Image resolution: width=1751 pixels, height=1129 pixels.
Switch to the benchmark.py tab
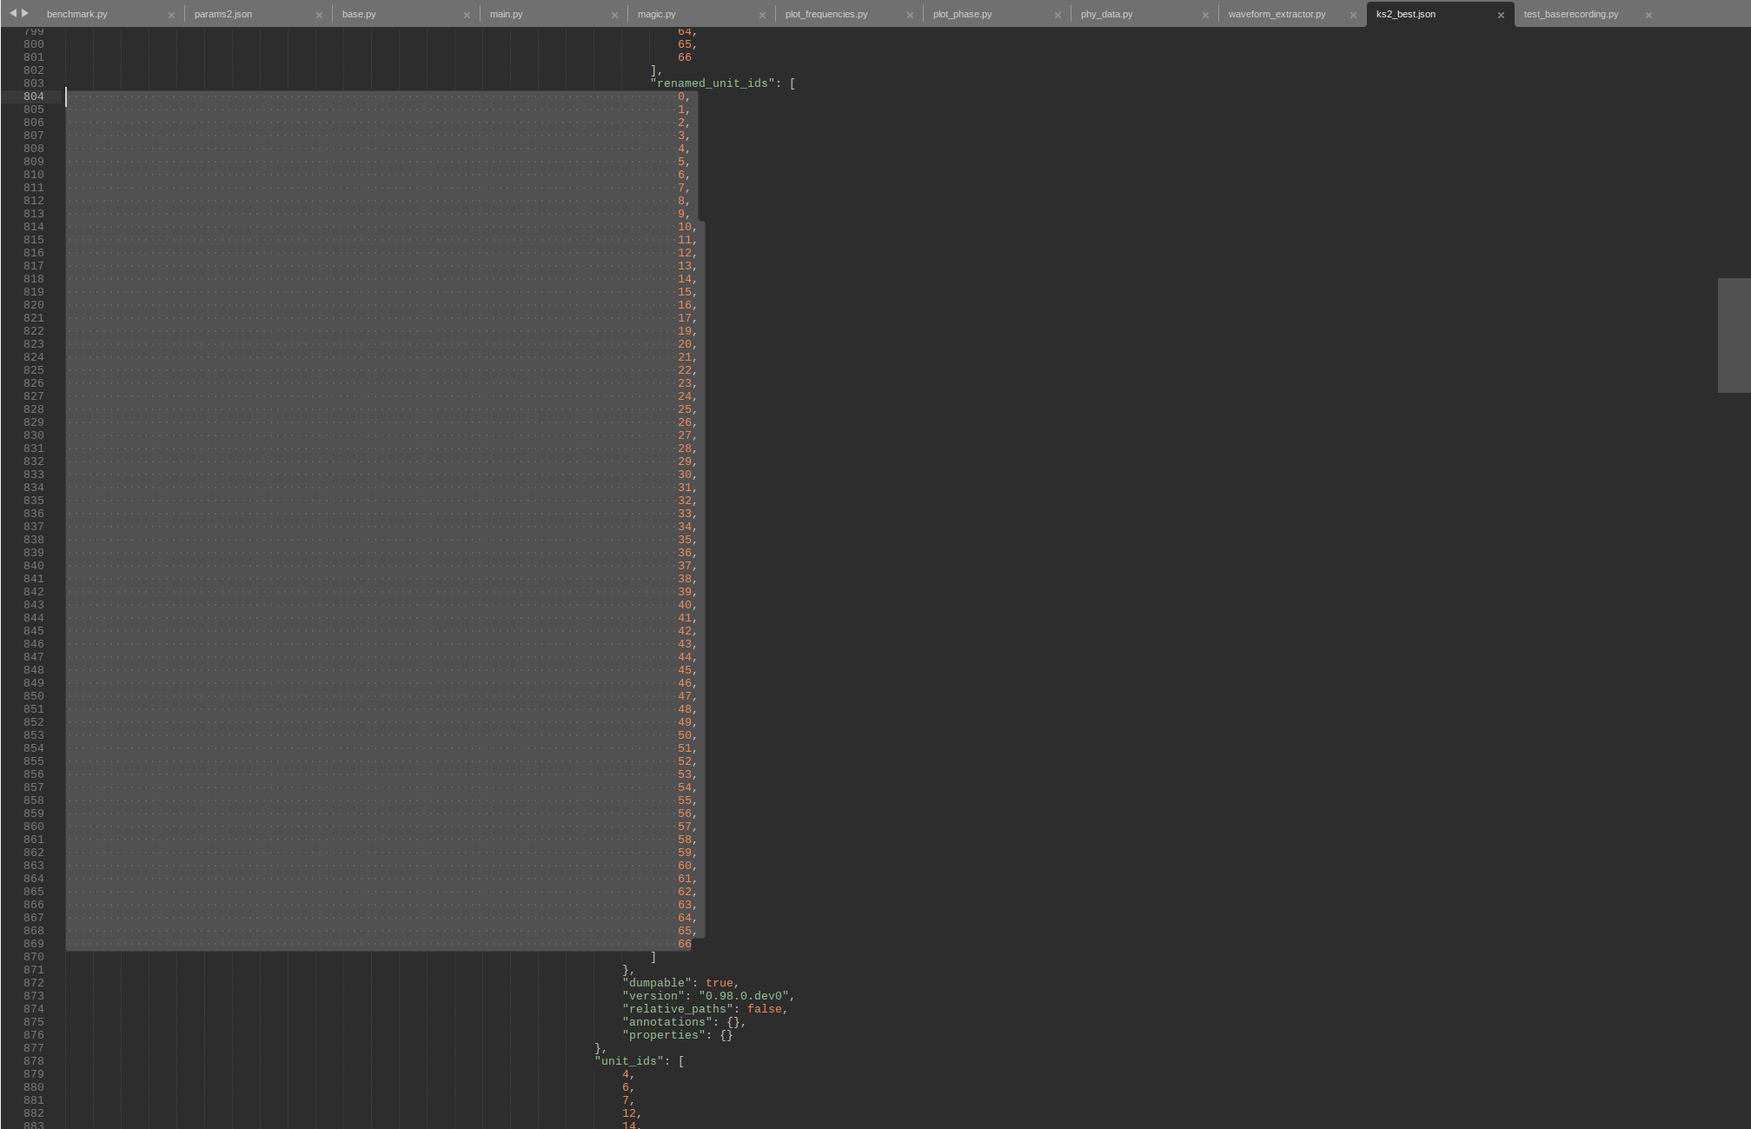click(76, 14)
